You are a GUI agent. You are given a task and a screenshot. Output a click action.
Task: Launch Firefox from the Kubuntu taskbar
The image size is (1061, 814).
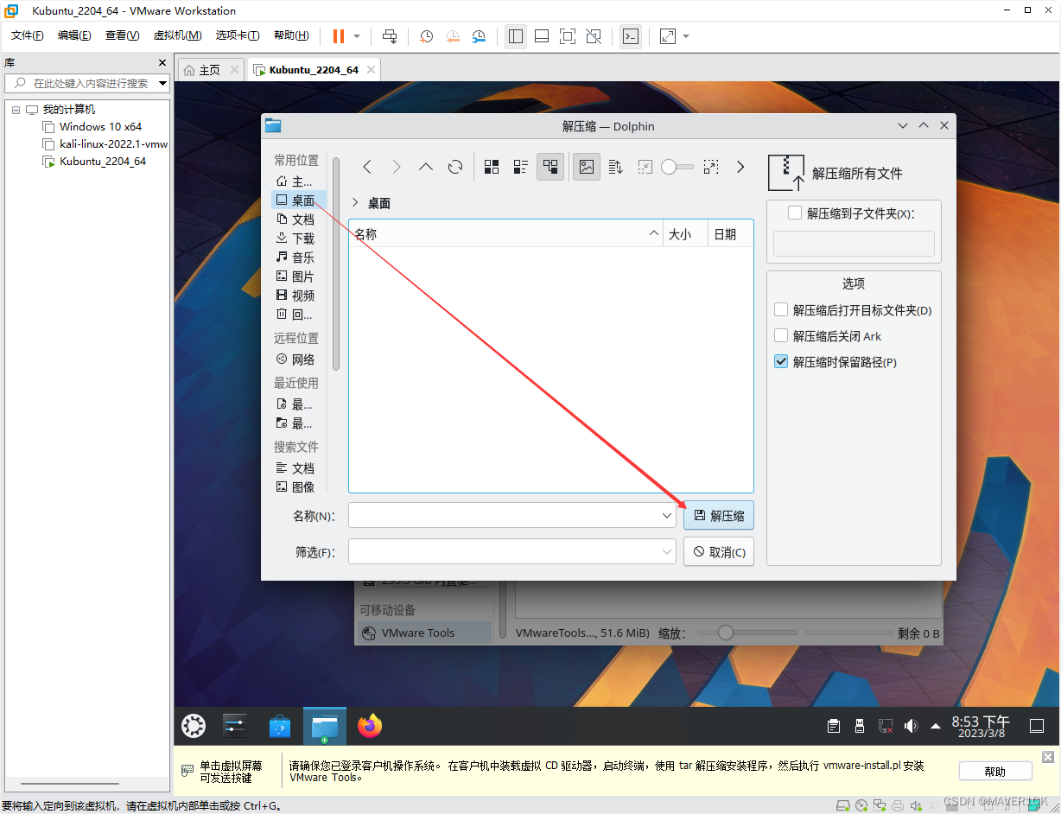point(370,726)
